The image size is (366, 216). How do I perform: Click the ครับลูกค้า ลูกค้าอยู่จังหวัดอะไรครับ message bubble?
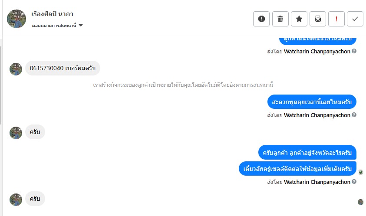[x=307, y=152]
